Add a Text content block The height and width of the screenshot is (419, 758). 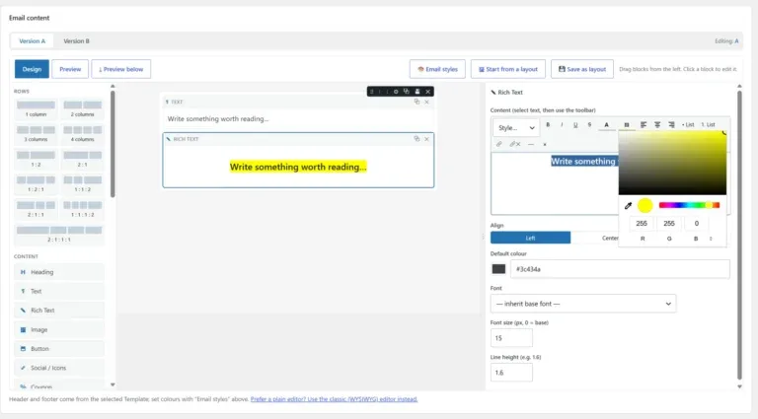coord(59,292)
